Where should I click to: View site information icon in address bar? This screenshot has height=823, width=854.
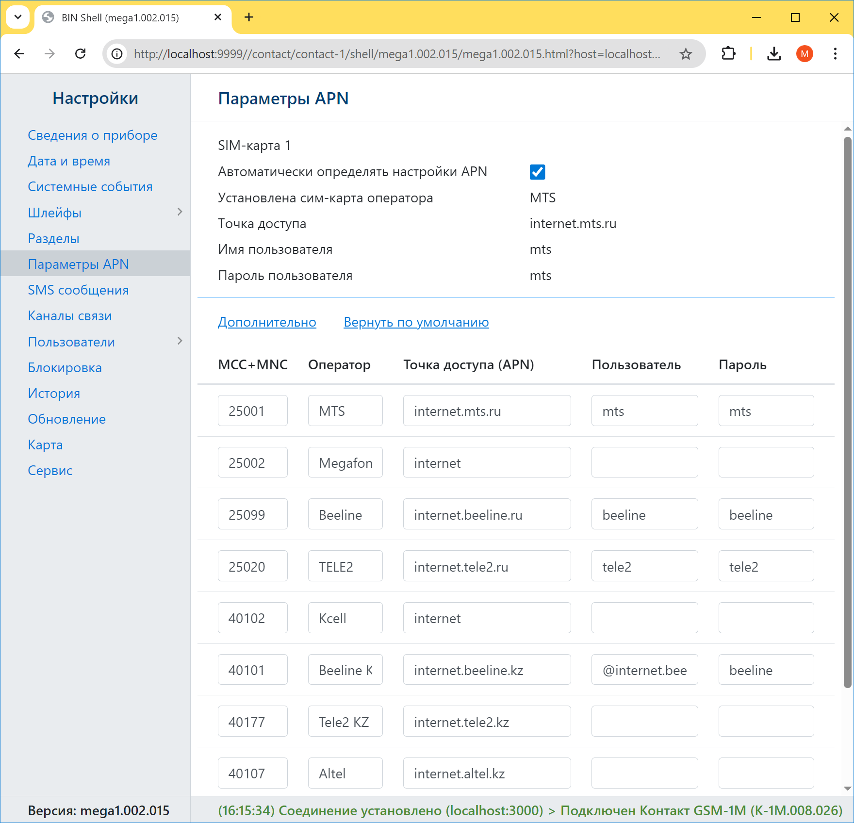coord(117,54)
